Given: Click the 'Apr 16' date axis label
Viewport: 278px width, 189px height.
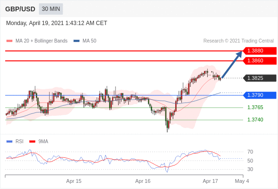Looking at the screenshot, I should pos(143,181).
